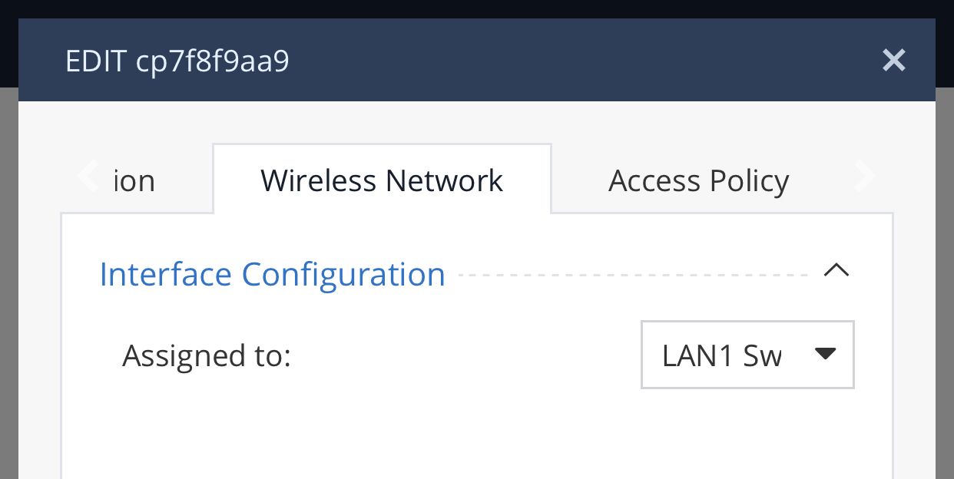
Task: Click the Interface Configuration heading link
Action: (272, 274)
